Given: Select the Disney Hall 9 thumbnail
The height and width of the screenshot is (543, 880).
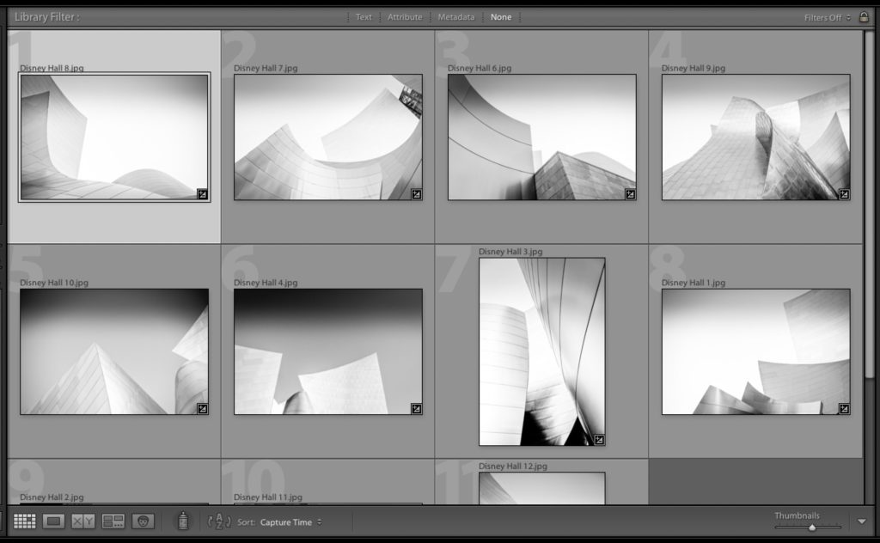Looking at the screenshot, I should [x=756, y=137].
